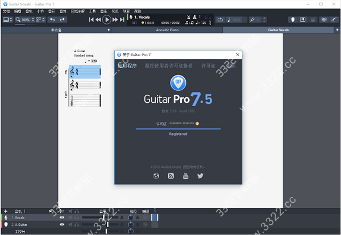Toggle the metronome icon
Image resolution: width=341 pixels, height=235 pixels.
pyautogui.click(x=194, y=17)
